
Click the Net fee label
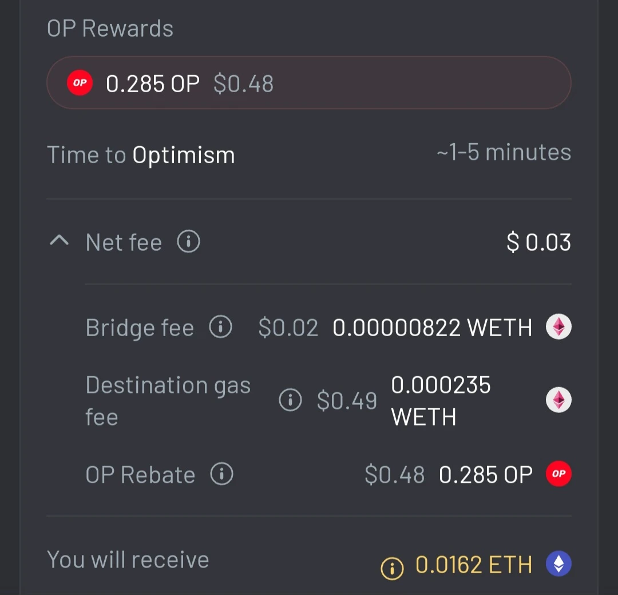124,242
